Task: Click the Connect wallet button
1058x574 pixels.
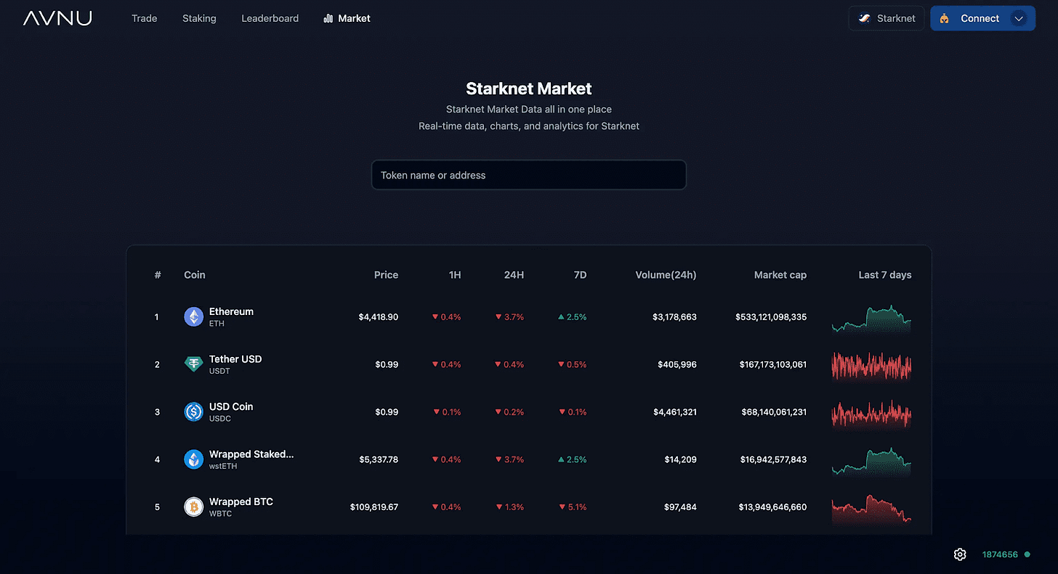Action: [982, 18]
